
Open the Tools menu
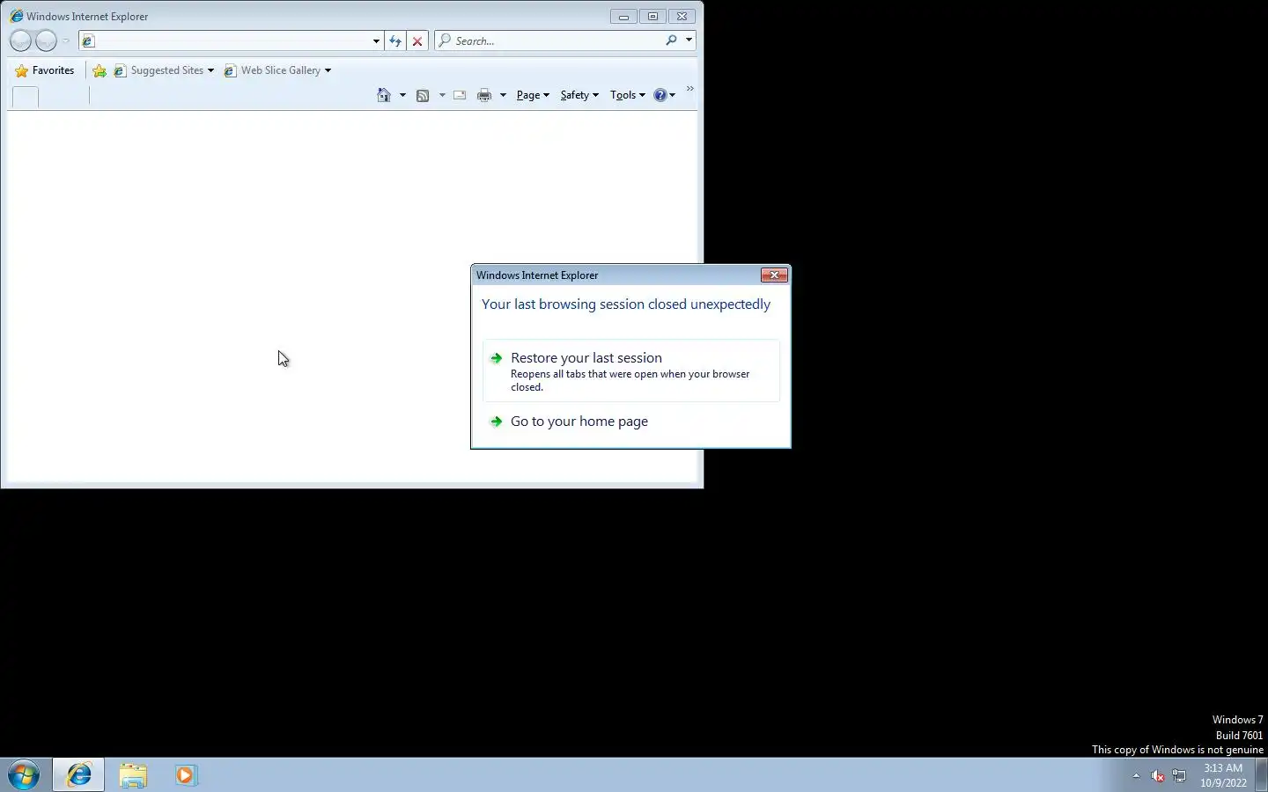point(628,95)
